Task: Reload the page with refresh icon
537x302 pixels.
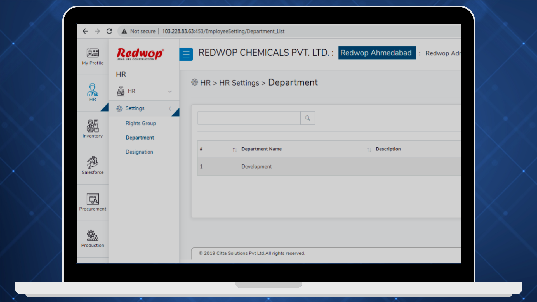Action: (x=109, y=31)
